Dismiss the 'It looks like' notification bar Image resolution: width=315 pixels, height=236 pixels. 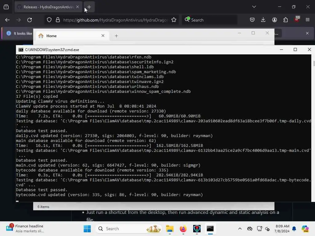tap(307, 33)
